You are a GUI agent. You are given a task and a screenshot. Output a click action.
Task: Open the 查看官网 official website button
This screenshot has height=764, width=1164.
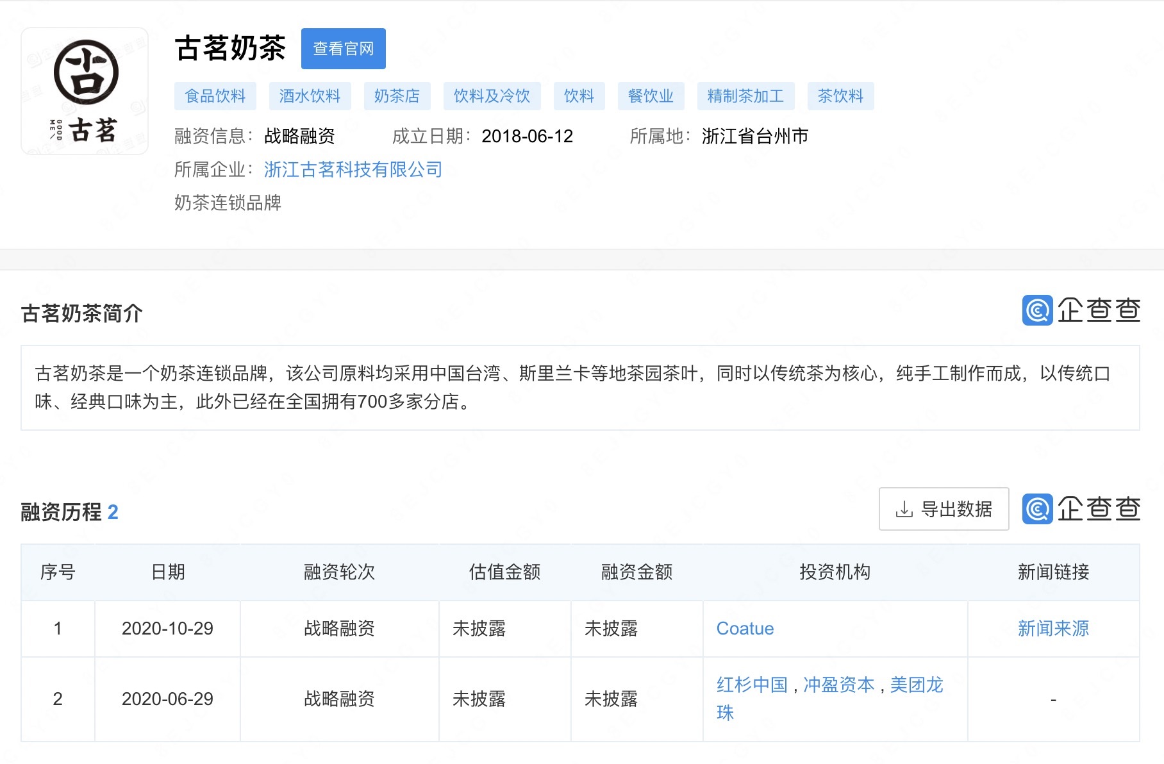coord(344,49)
